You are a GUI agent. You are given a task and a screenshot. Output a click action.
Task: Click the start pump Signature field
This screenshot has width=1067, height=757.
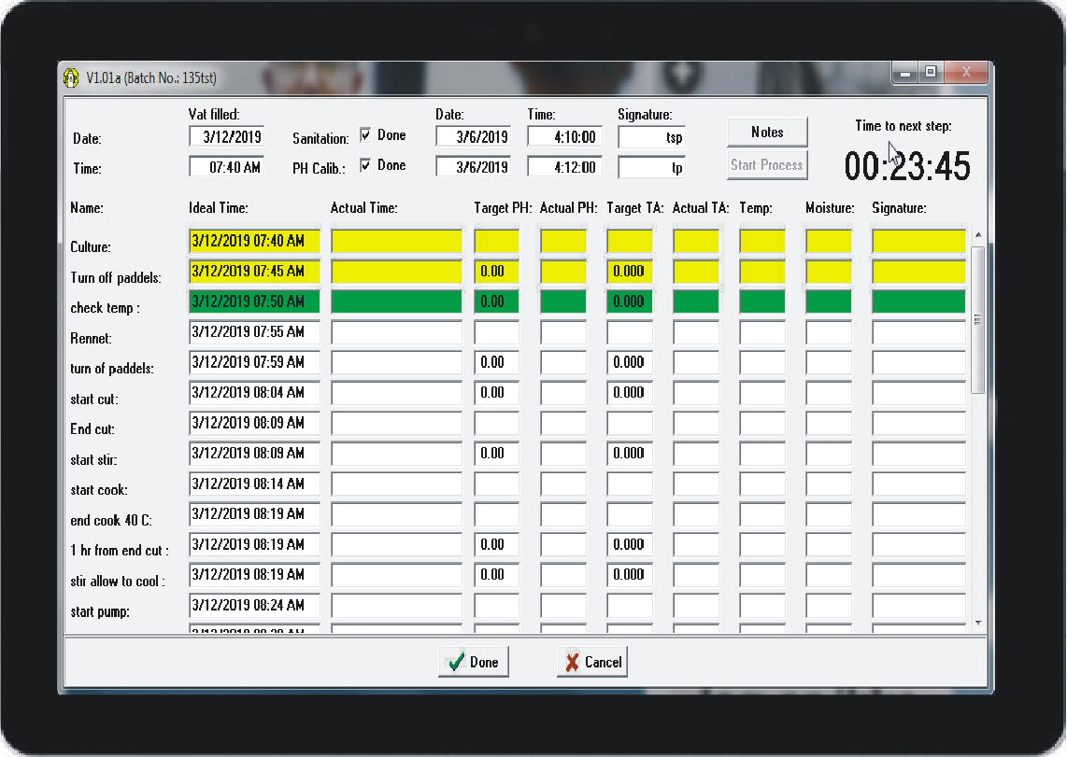[918, 606]
